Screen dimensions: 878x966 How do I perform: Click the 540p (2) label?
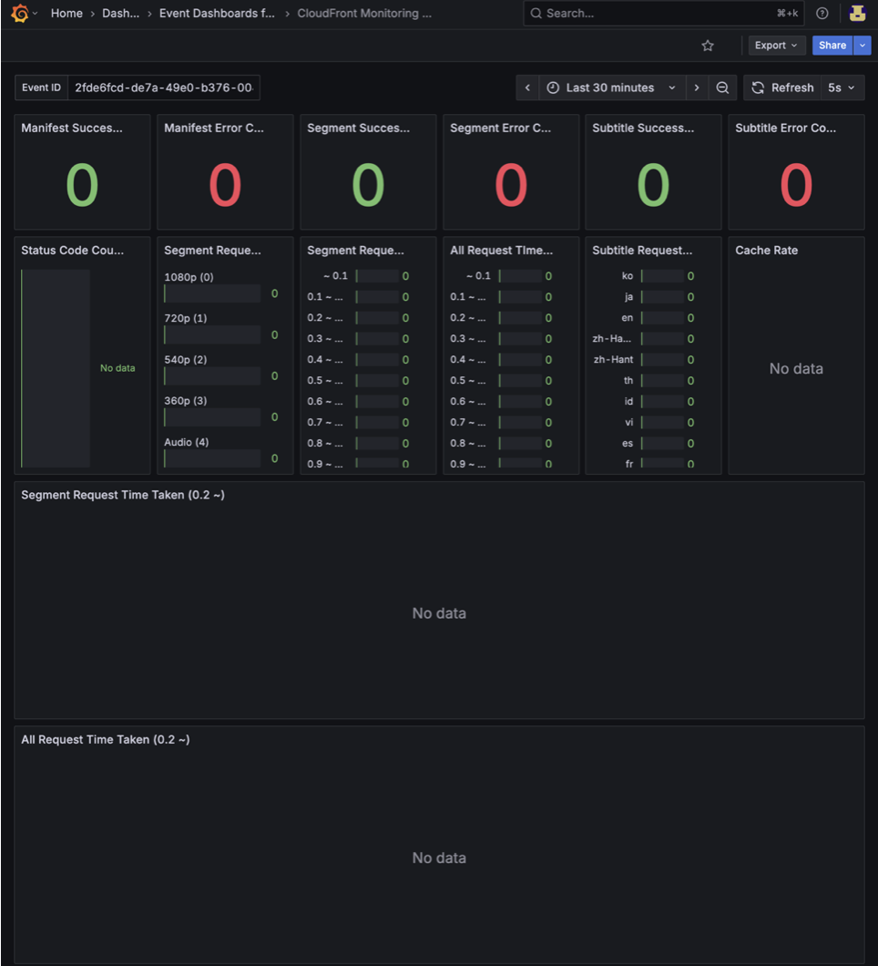[185, 359]
